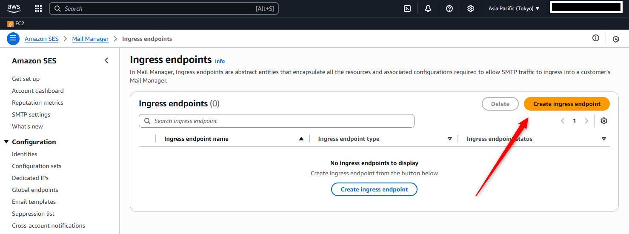
Task: Open the console settings gear in header
Action: pyautogui.click(x=471, y=9)
